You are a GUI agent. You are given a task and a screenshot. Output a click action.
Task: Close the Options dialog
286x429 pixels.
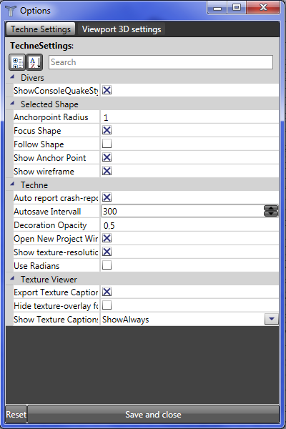263,8
